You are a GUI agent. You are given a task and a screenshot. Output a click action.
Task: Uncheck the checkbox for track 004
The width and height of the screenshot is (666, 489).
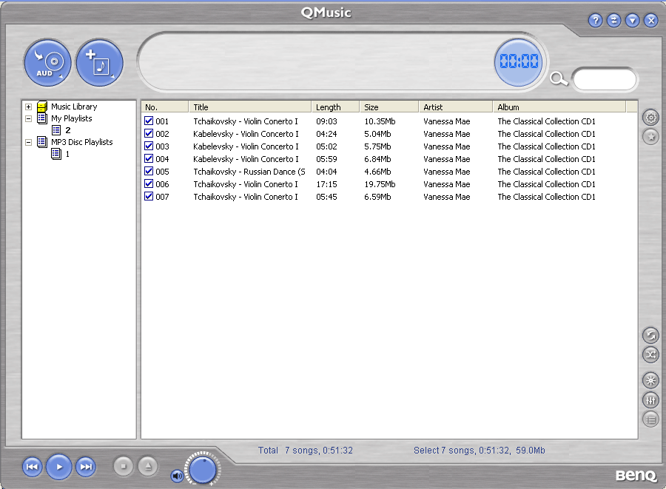tap(149, 158)
